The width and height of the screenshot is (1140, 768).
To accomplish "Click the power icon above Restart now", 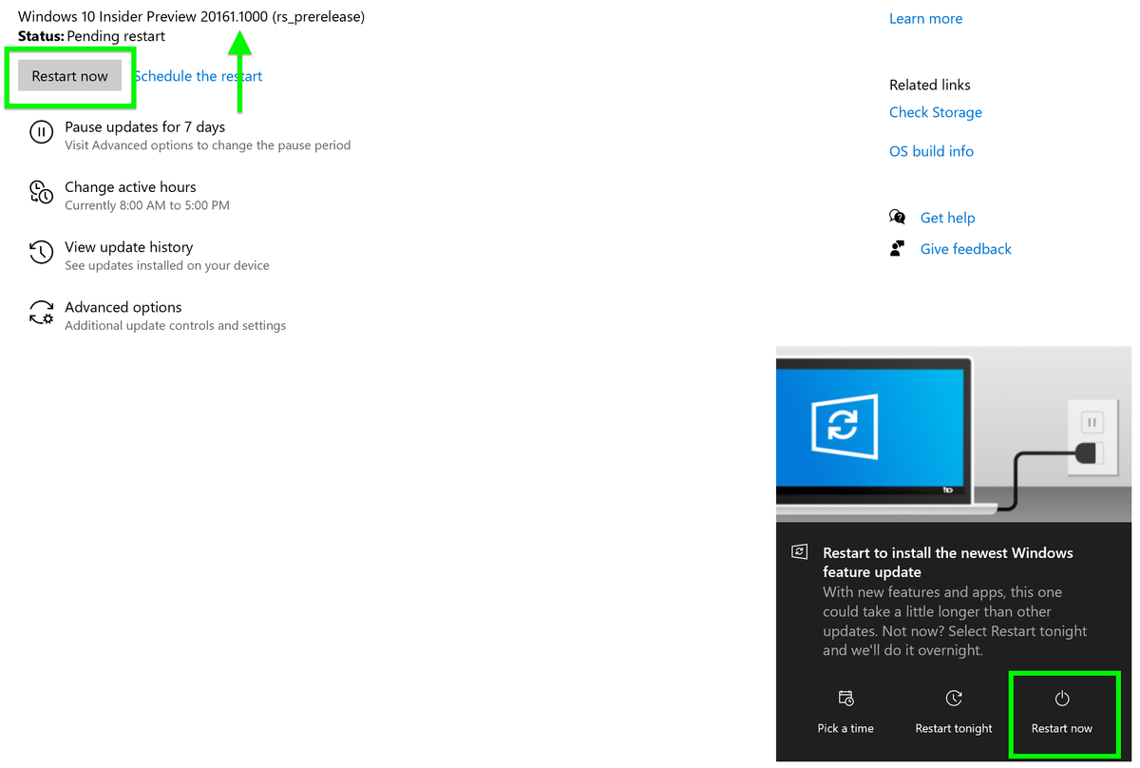I will click(1062, 698).
